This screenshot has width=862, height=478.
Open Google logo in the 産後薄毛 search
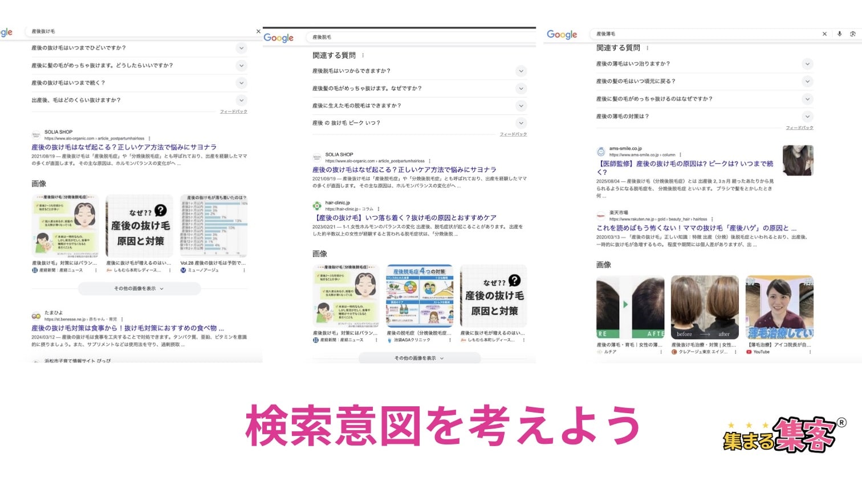tap(562, 35)
